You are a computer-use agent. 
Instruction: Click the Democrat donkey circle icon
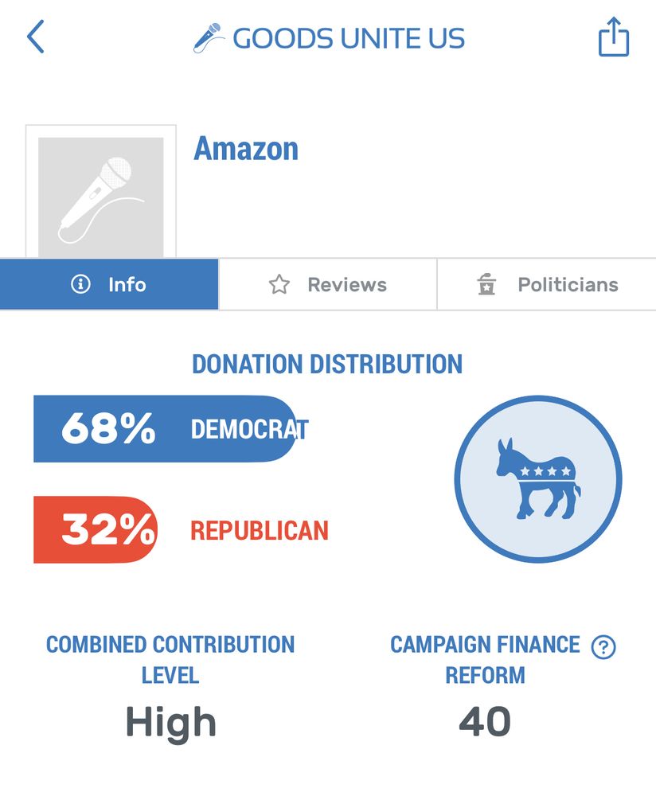click(538, 479)
